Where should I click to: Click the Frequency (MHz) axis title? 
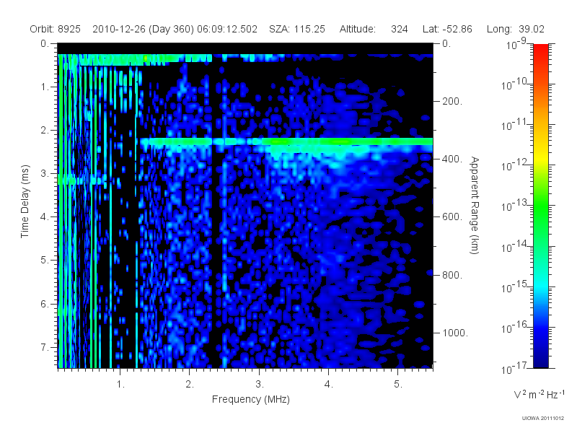251,399
